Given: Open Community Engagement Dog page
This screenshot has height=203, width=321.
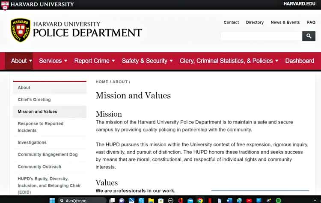Looking at the screenshot, I should 48,155.
